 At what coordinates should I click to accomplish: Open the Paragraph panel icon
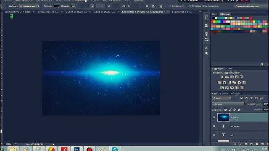tap(206, 54)
